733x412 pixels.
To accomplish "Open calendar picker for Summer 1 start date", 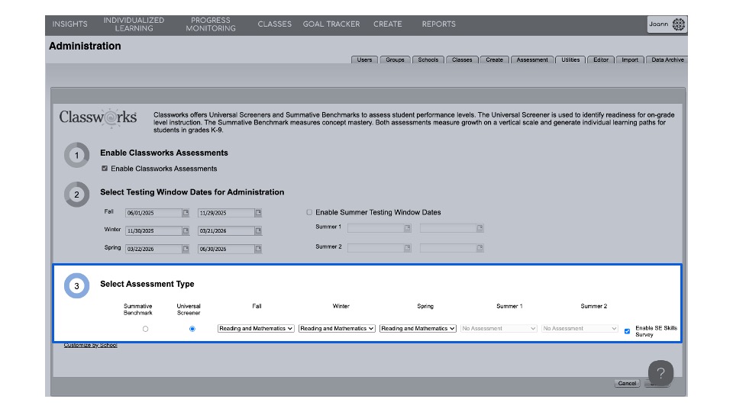I will click(408, 228).
